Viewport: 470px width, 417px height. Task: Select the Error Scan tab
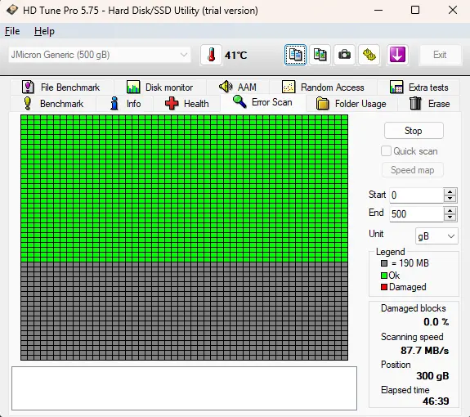tap(263, 102)
